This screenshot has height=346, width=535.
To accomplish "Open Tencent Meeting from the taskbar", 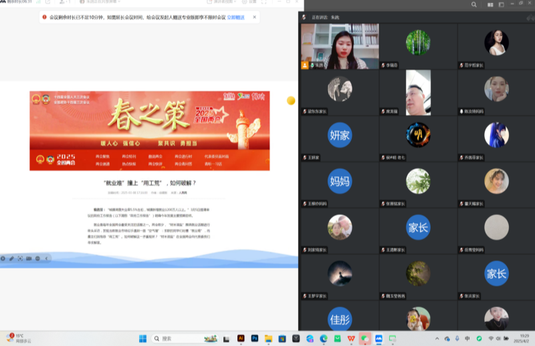I will point(379,339).
